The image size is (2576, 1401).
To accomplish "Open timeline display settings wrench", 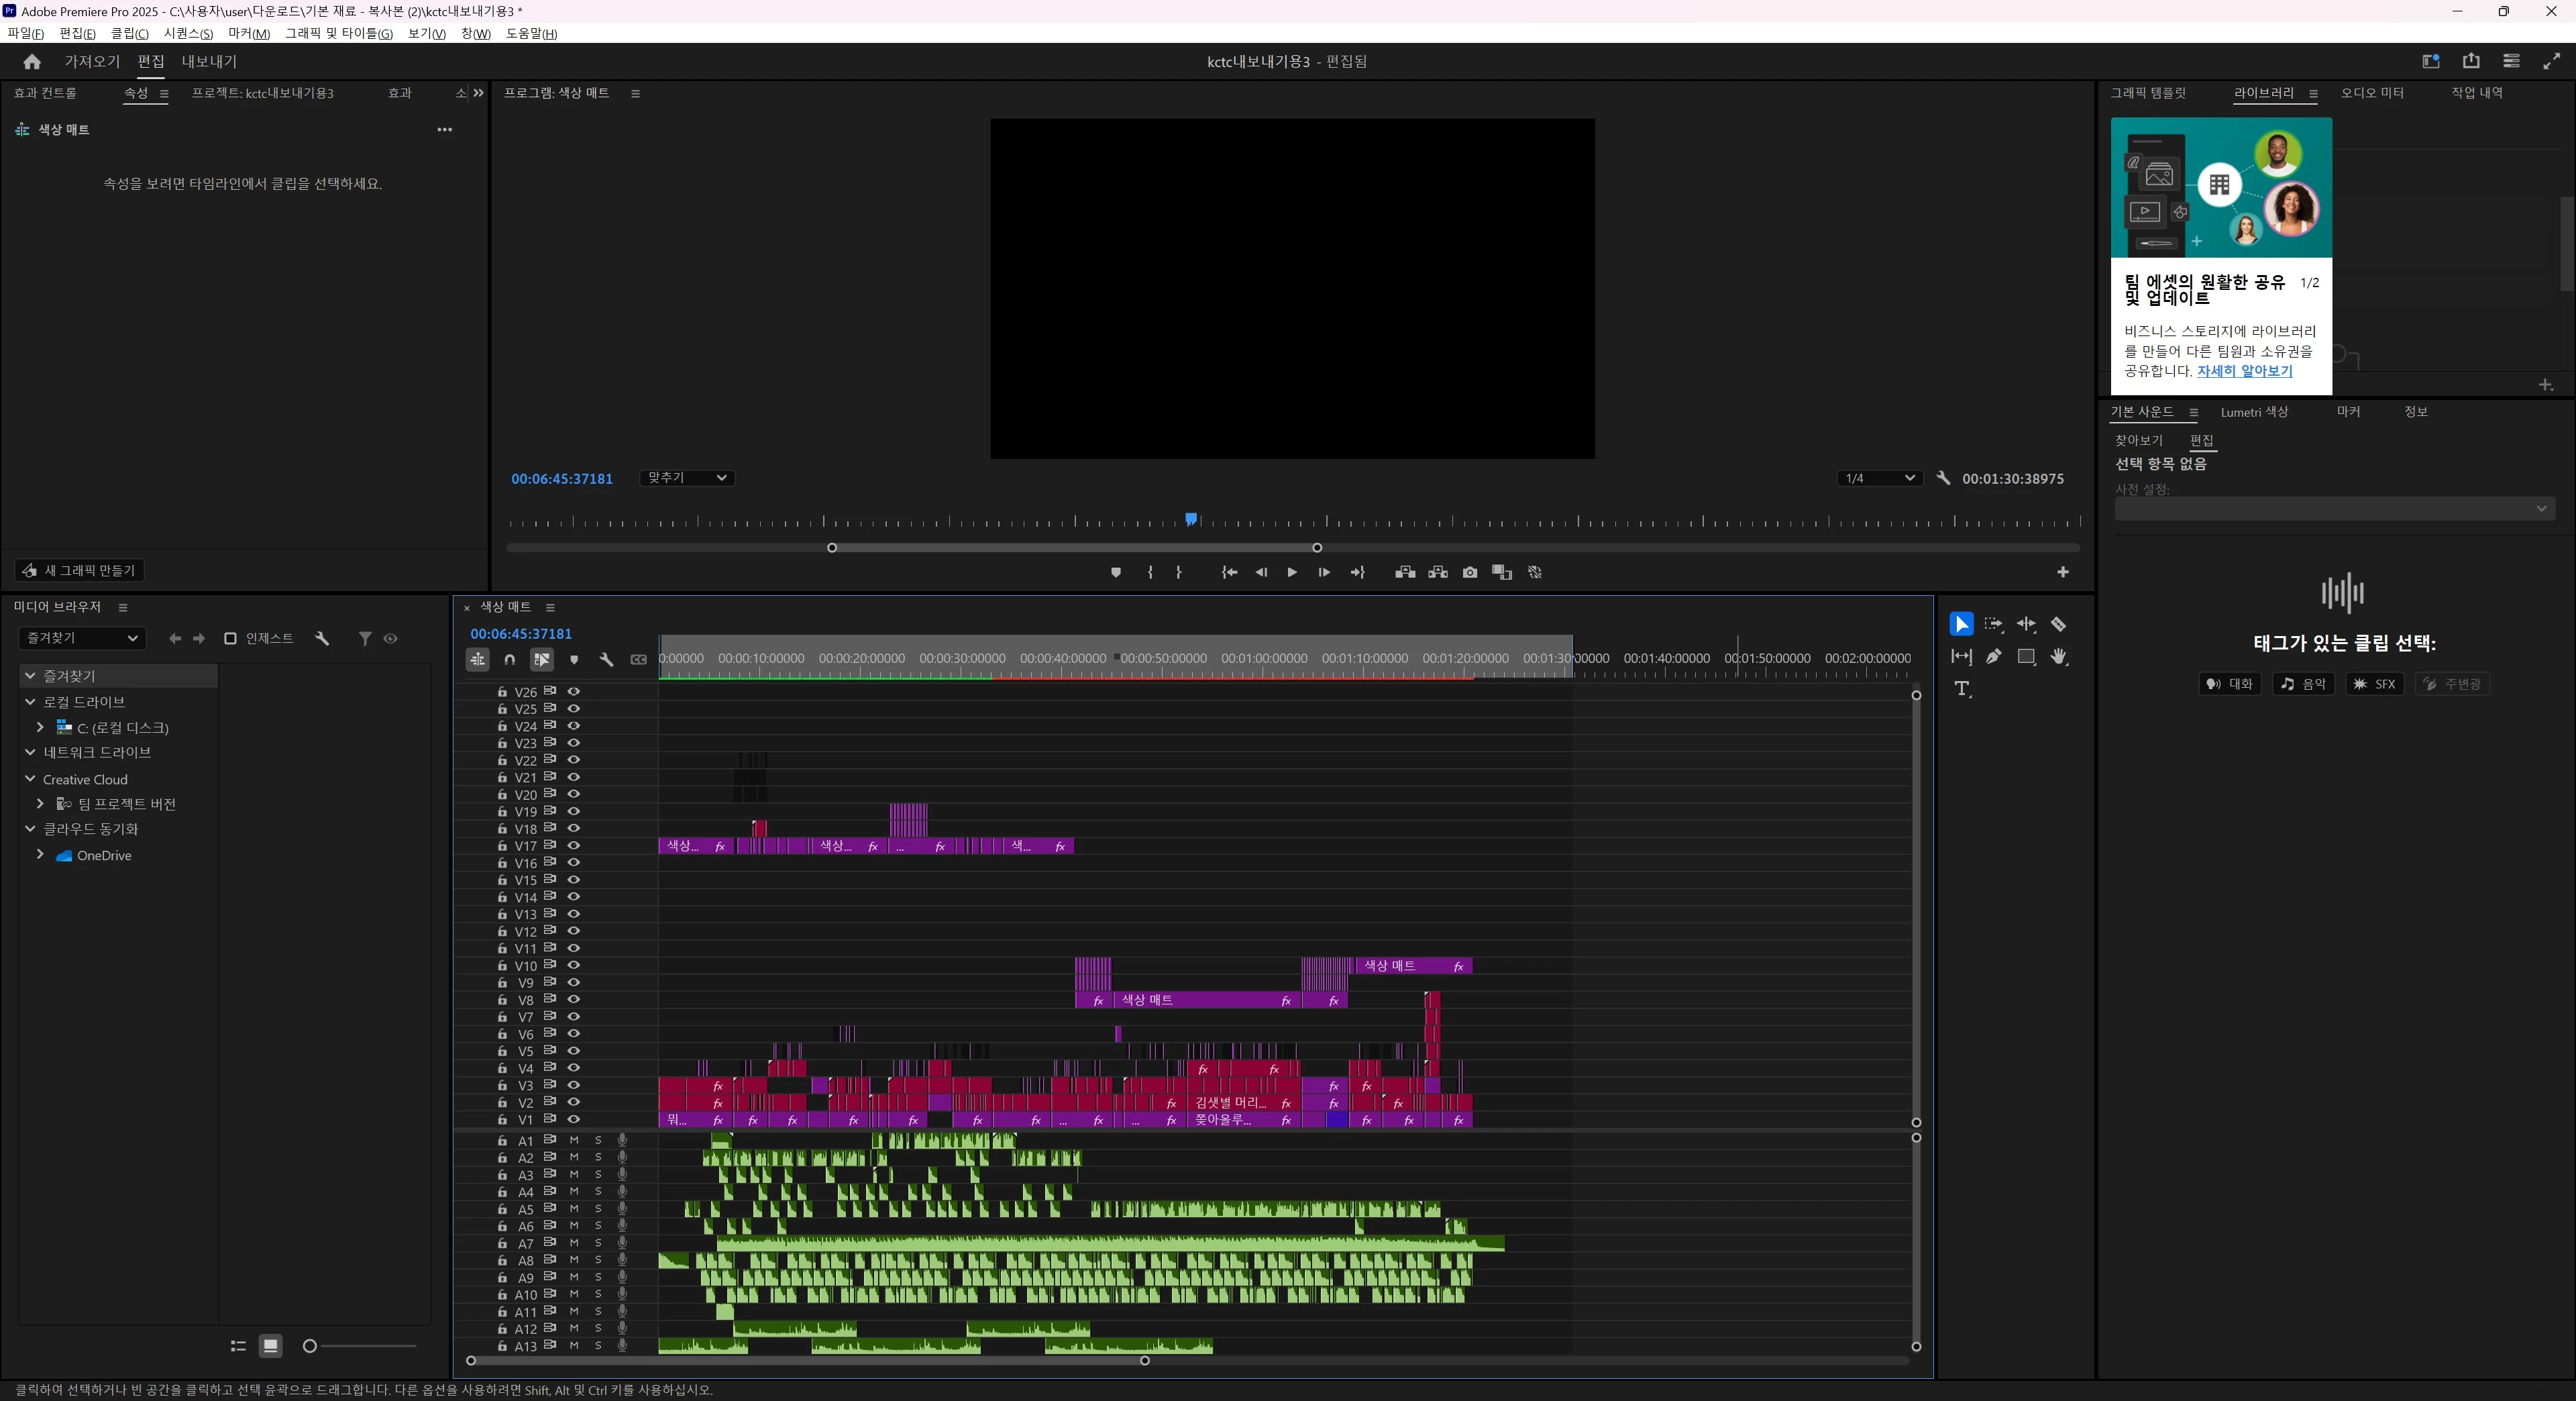I will [606, 659].
